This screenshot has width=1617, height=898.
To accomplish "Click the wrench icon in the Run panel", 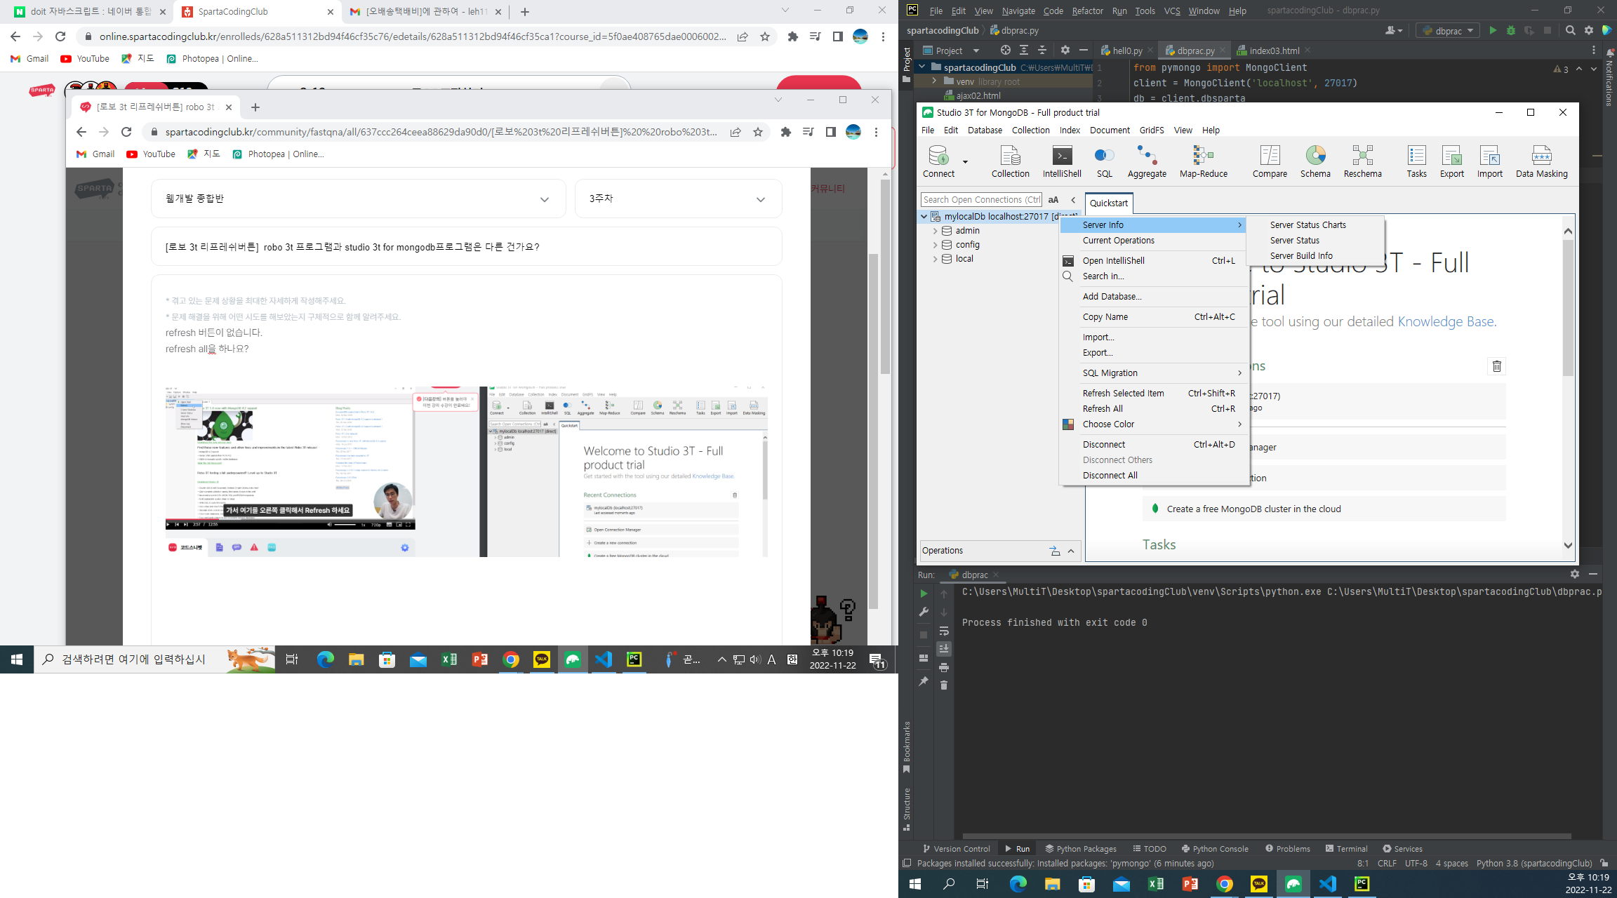I will [924, 612].
